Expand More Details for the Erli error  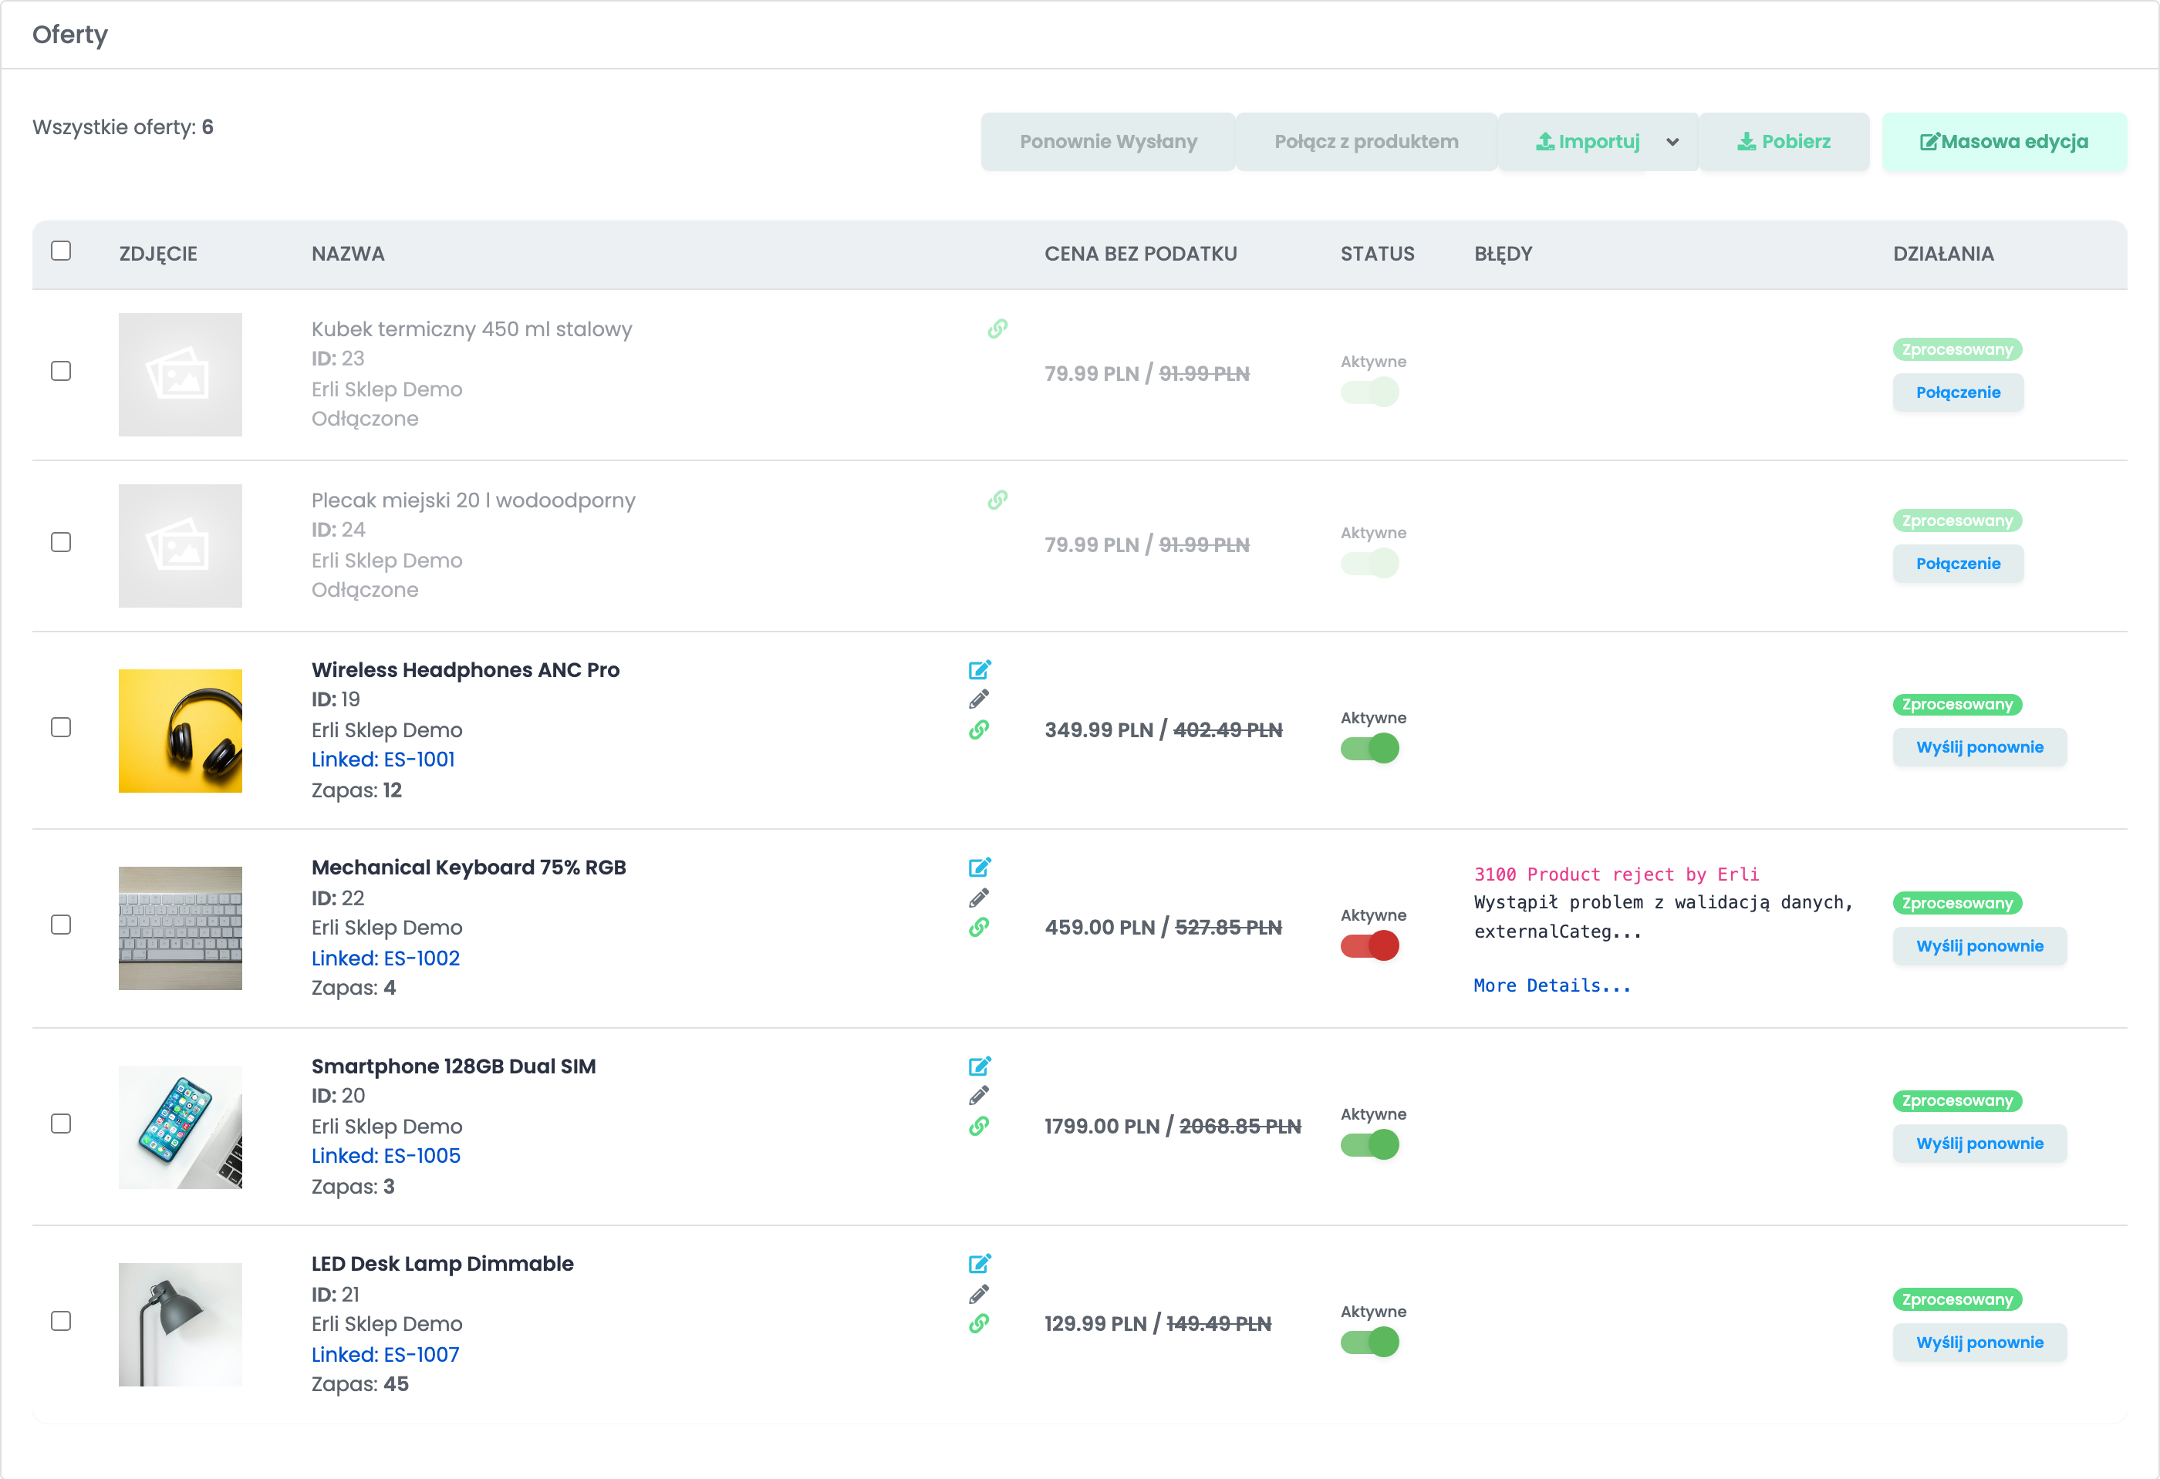pos(1552,985)
